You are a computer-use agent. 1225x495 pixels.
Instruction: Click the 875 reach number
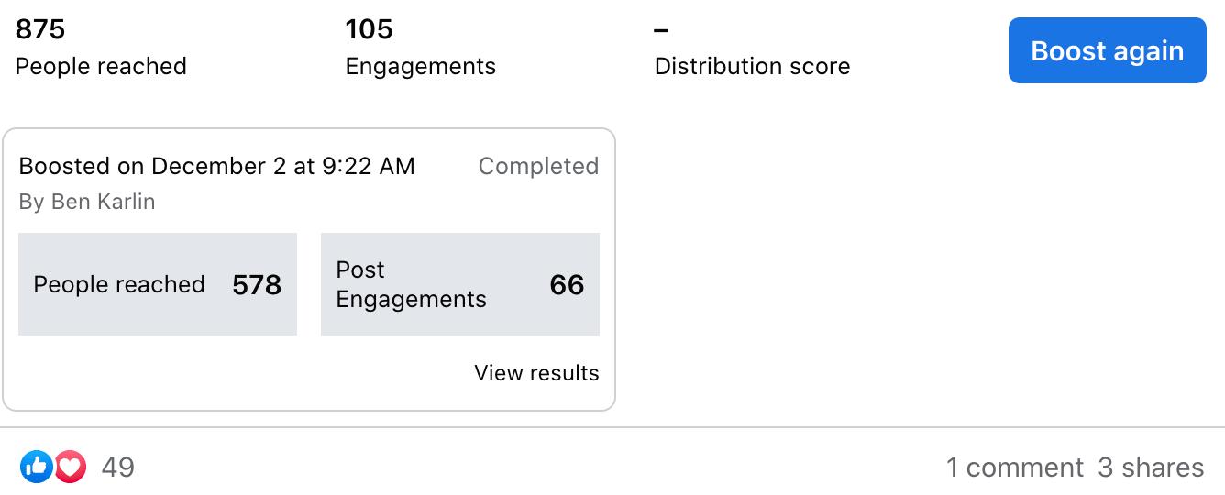click(x=40, y=29)
